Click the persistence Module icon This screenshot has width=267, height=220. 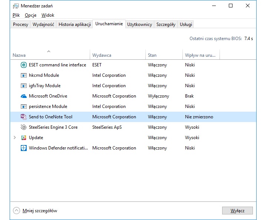click(24, 106)
